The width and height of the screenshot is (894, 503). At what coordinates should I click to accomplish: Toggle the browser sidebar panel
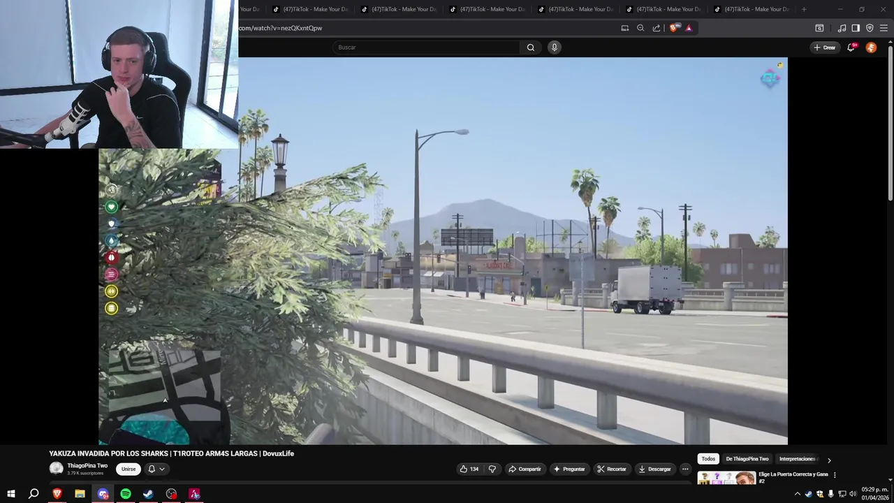pyautogui.click(x=856, y=28)
